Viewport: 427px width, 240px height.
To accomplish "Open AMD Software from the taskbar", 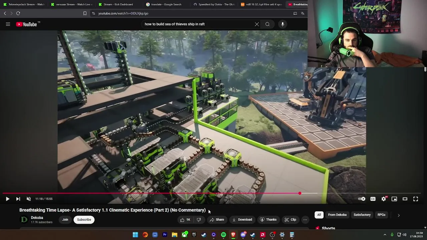I will coord(263,235).
